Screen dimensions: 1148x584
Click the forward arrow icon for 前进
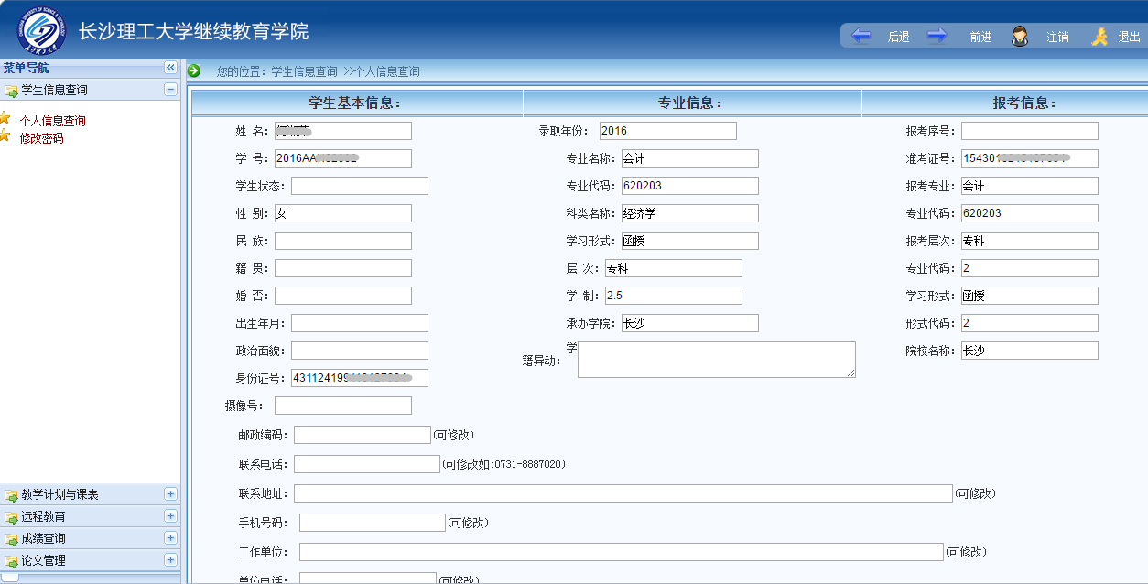point(937,36)
